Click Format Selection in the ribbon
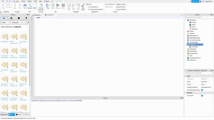The width and height of the screenshot is (214, 120). coord(41,7)
